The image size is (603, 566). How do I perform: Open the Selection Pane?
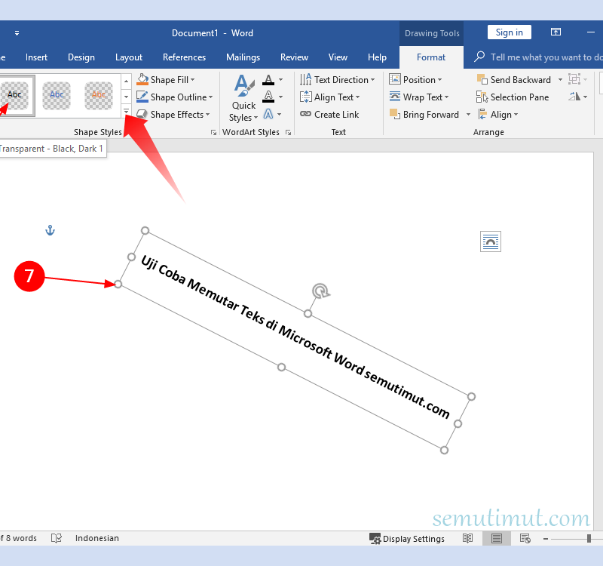513,97
